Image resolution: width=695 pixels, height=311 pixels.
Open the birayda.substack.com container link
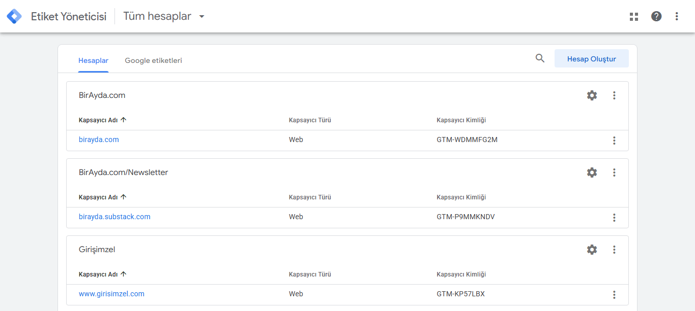114,217
